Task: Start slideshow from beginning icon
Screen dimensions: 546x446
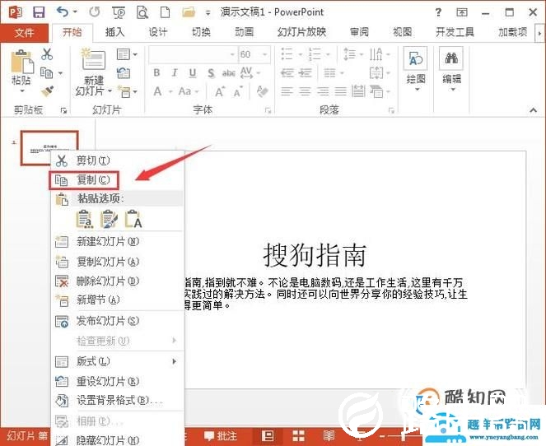Action: (x=119, y=12)
